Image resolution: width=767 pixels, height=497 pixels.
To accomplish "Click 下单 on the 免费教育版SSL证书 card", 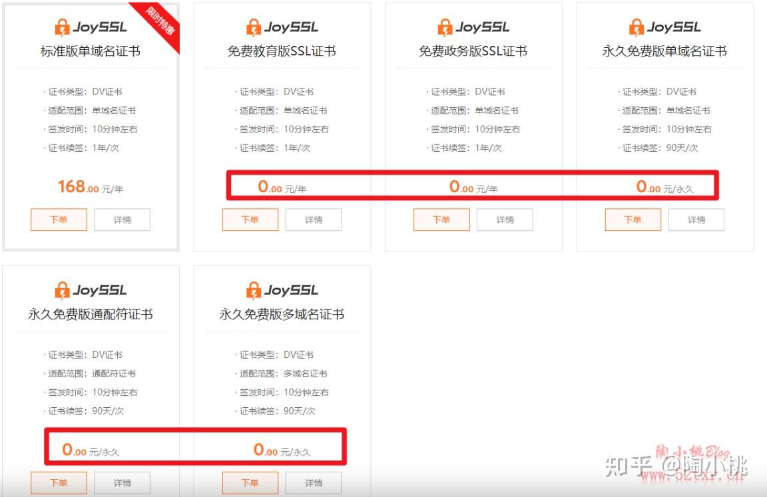I will point(250,220).
